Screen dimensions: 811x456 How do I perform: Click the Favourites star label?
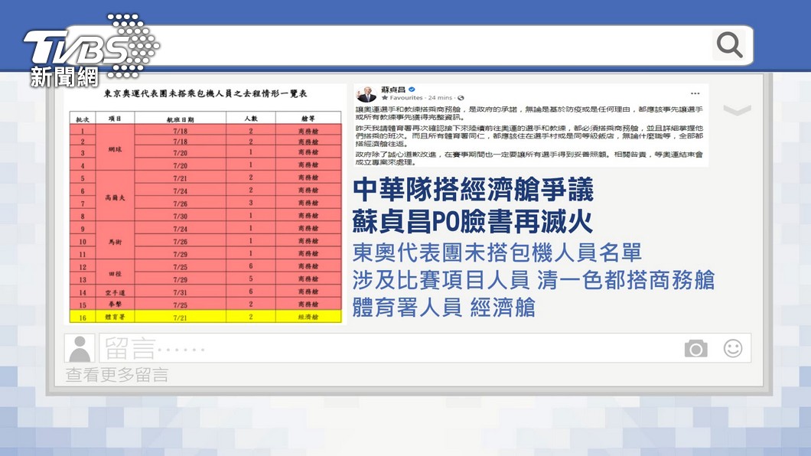(402, 98)
